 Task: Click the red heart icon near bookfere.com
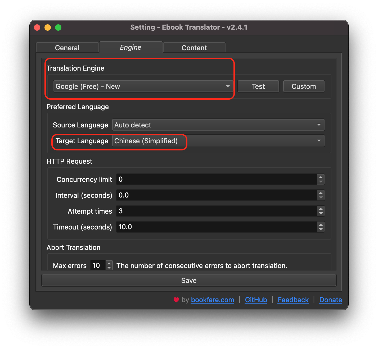[176, 300]
